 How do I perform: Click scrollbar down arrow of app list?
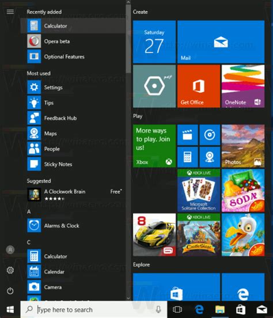coord(128,298)
